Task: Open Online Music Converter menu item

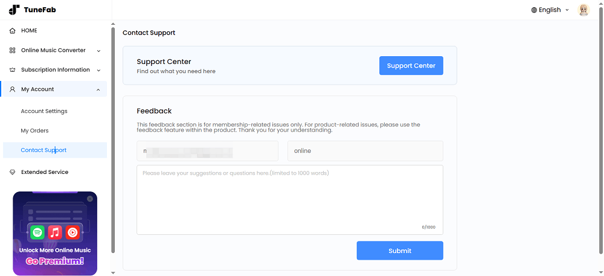Action: (x=54, y=50)
